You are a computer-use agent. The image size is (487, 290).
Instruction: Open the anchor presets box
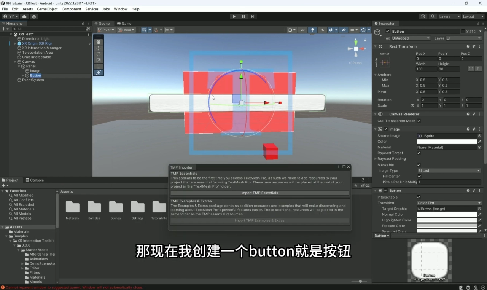click(385, 62)
